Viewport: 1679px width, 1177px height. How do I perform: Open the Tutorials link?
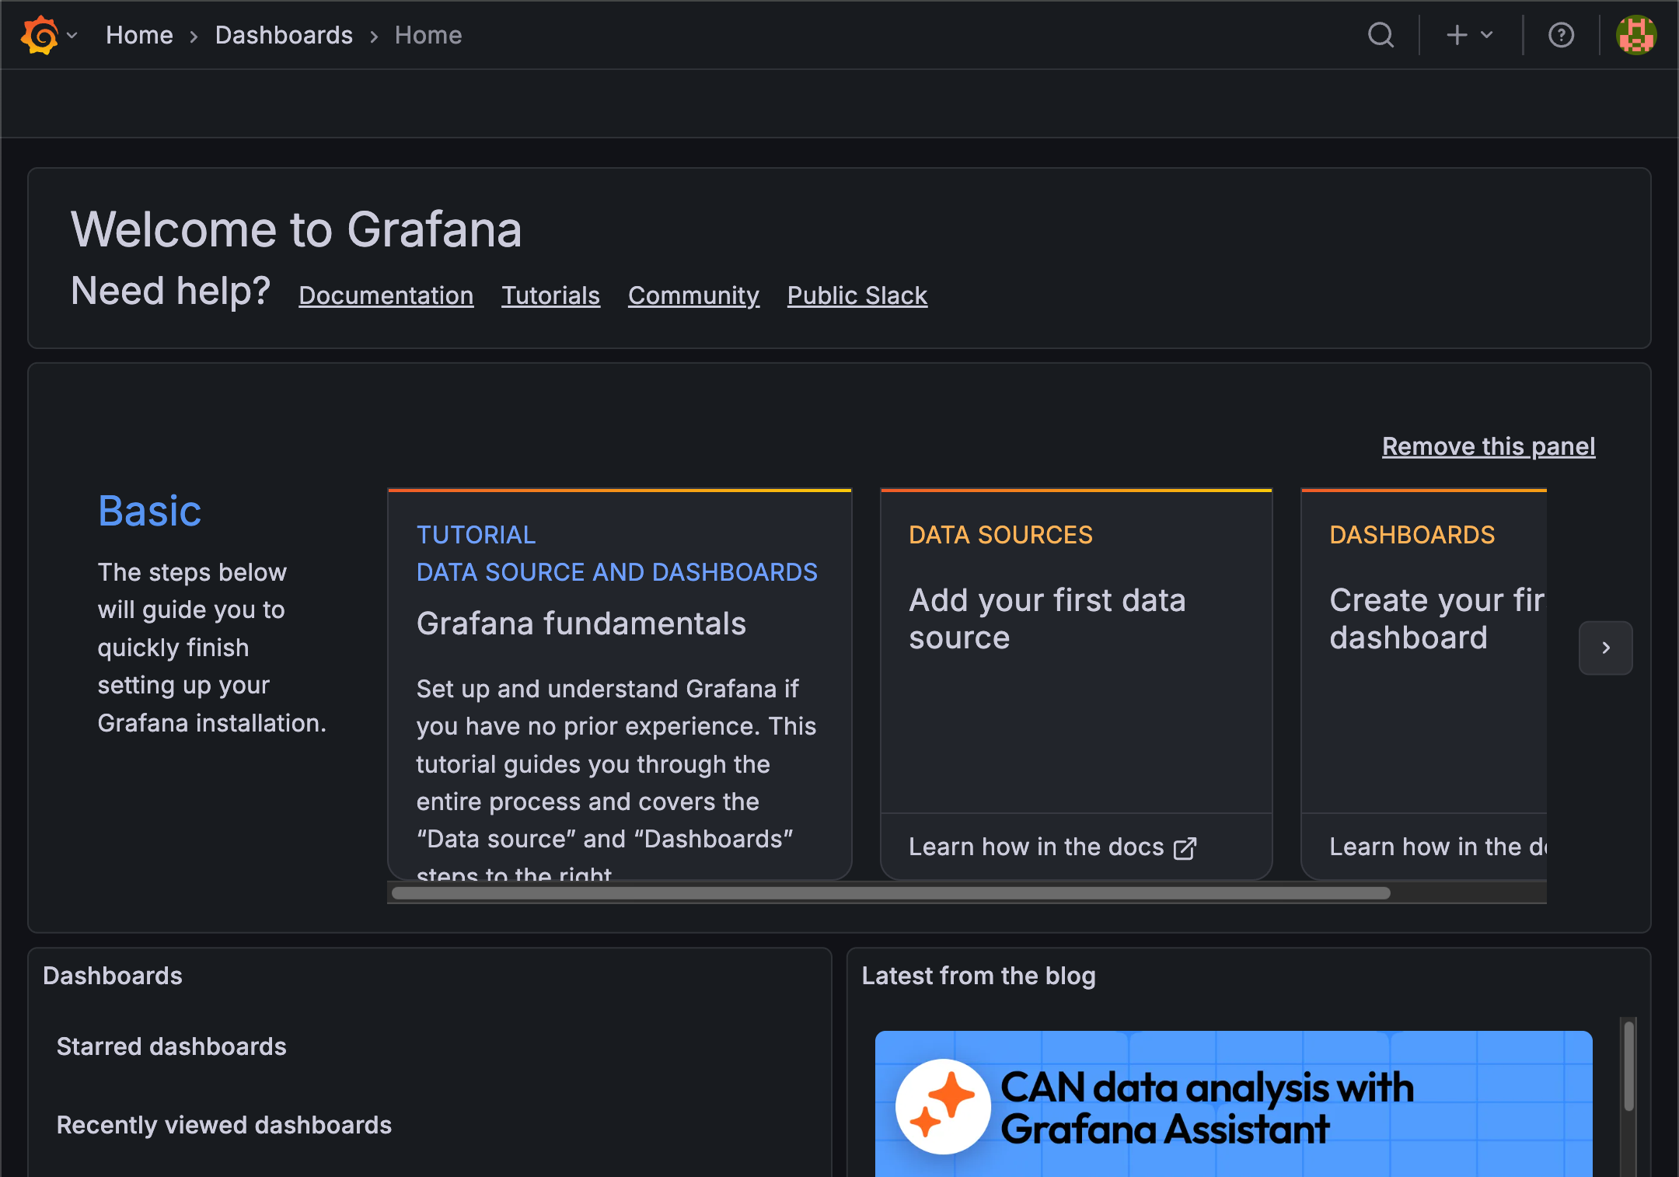coord(550,295)
